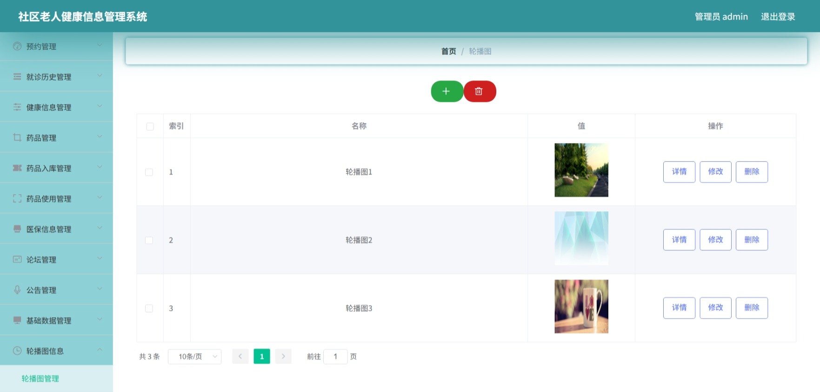820x392 pixels.
Task: Click the green add (+) button
Action: [x=447, y=91]
